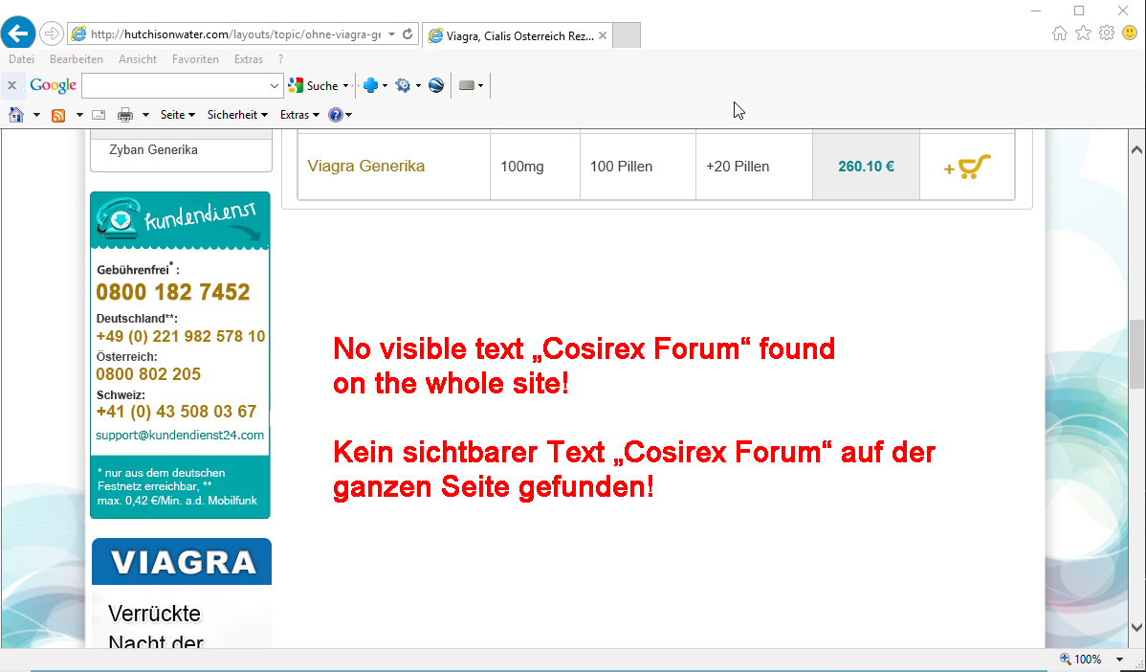1146x672 pixels.
Task: Open the gear settings icon top right
Action: pyautogui.click(x=1107, y=34)
